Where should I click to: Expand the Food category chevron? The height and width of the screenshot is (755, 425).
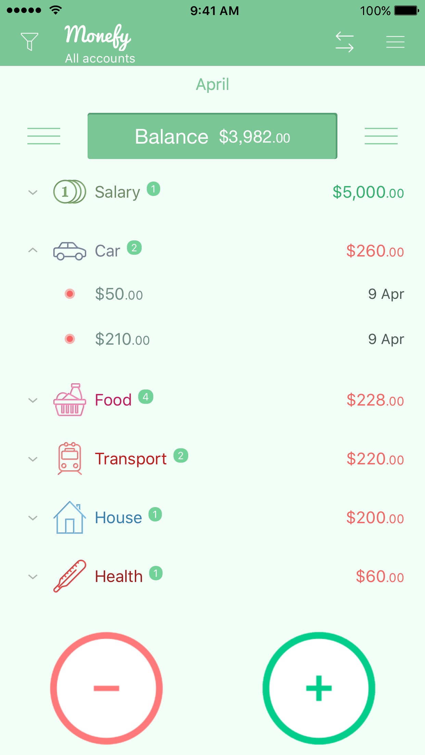point(33,400)
